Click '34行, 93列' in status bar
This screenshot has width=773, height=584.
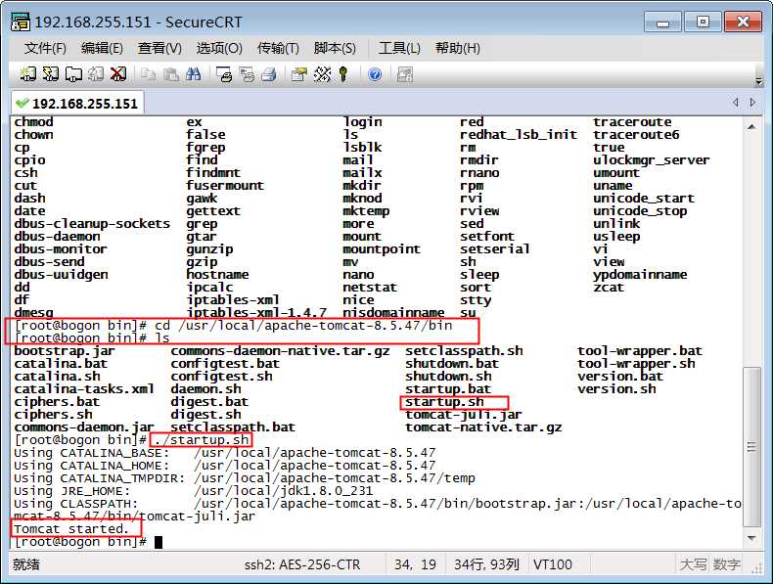coord(486,564)
